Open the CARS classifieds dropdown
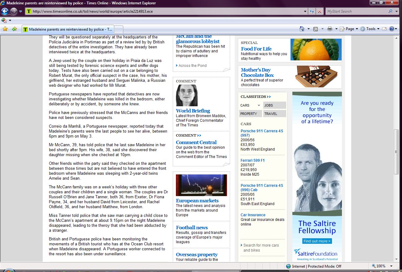 251,105
